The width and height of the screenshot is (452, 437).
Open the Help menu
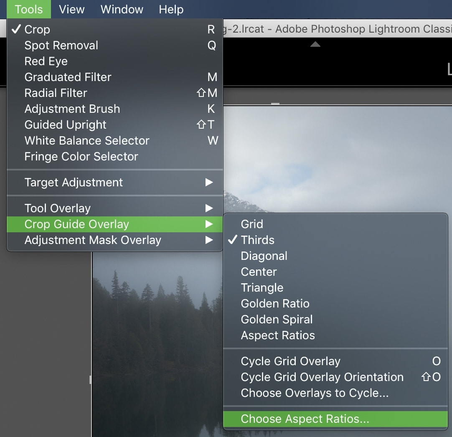pos(171,9)
